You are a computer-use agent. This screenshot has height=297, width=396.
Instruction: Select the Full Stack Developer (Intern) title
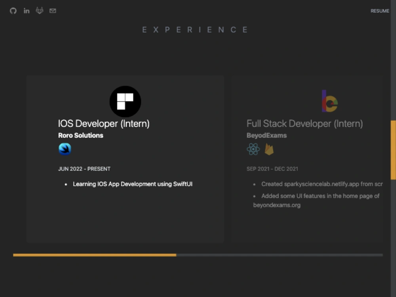click(305, 124)
